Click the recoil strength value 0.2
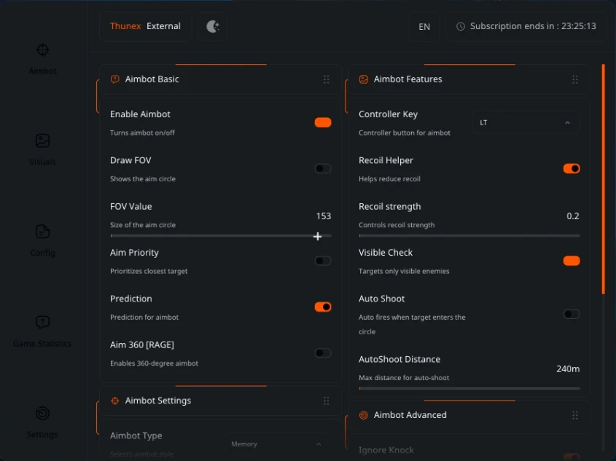This screenshot has height=461, width=616. (x=573, y=216)
